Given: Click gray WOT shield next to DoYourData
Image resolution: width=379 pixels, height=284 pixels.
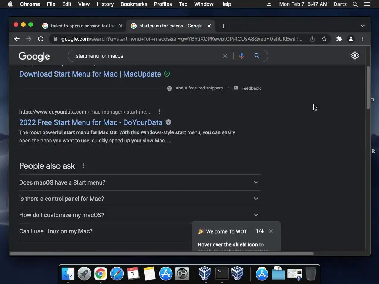Looking at the screenshot, I should tap(168, 122).
